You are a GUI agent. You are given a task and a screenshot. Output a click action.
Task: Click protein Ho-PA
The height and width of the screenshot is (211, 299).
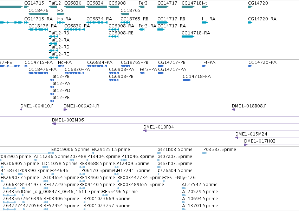pyautogui.click(x=65, y=62)
